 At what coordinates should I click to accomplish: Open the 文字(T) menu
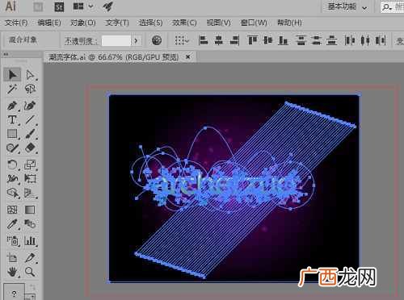[x=117, y=23]
